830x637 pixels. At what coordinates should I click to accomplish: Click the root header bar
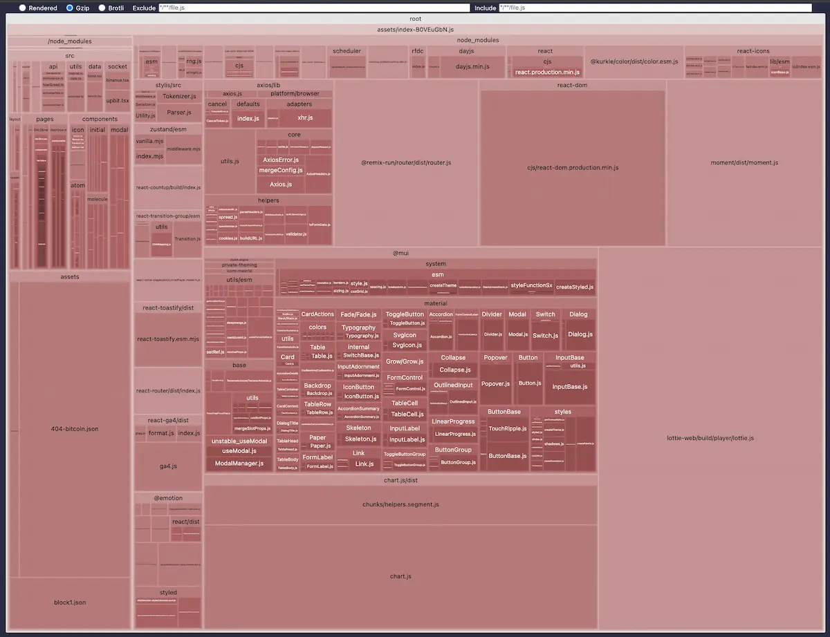[x=415, y=19]
